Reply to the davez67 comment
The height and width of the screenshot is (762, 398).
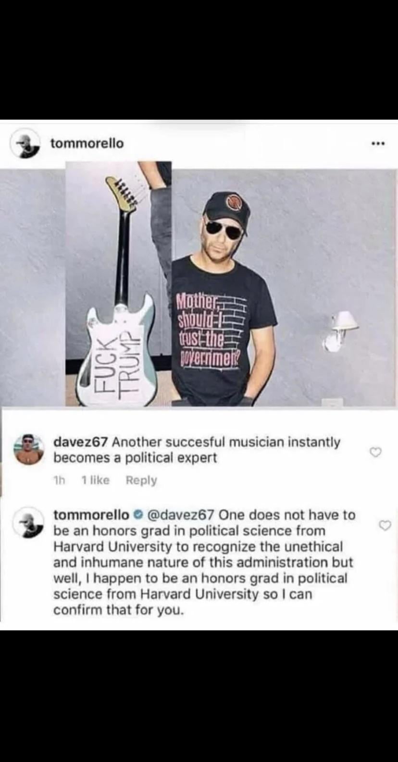click(141, 480)
